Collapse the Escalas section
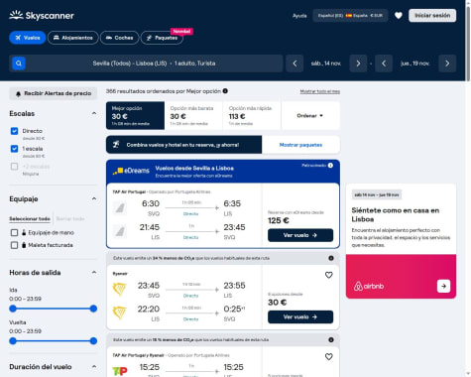471x377 pixels. click(x=94, y=113)
